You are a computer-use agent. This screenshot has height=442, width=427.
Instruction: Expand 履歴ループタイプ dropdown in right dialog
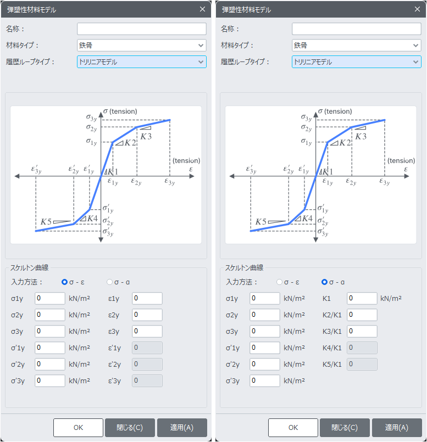pos(357,61)
